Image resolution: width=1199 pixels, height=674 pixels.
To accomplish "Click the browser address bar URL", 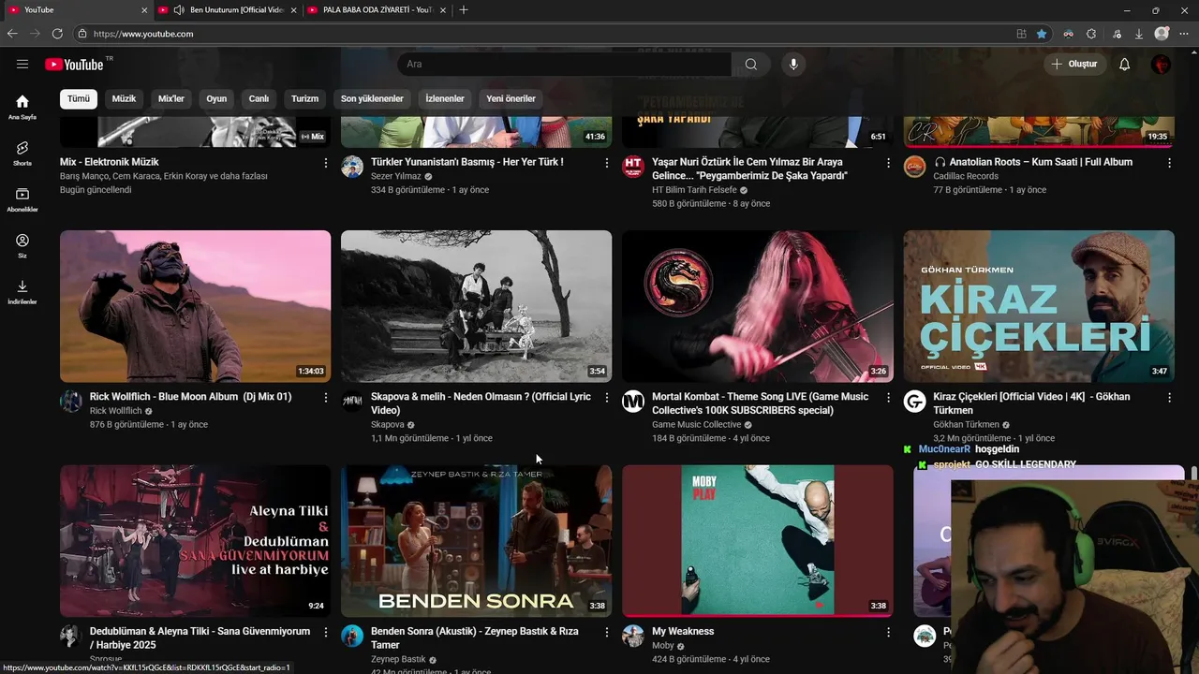I will pos(143,34).
